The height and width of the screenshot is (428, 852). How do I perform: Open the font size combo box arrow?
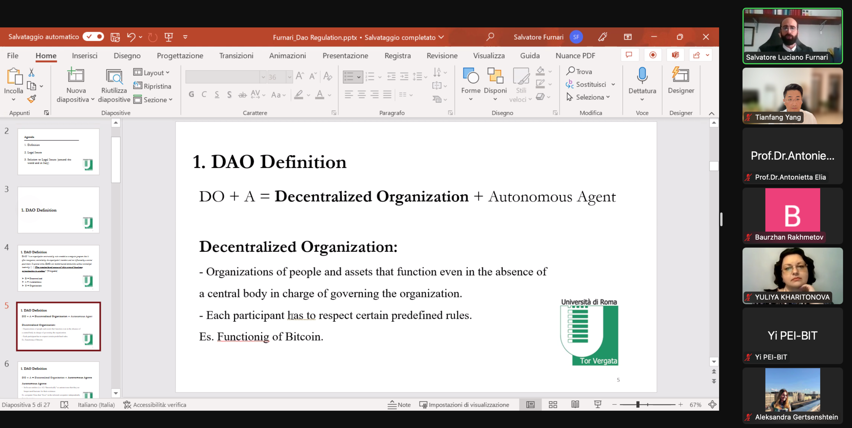pos(290,77)
